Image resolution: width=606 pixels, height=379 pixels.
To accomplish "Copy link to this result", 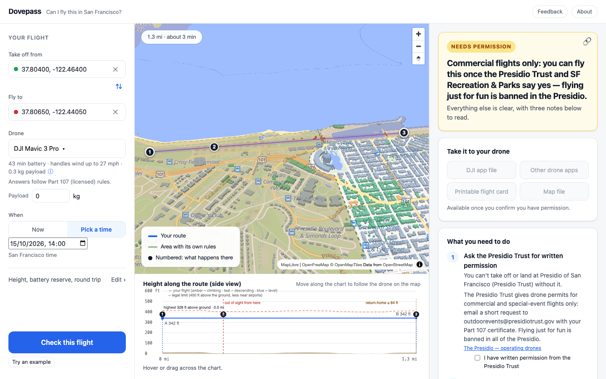I will point(587,41).
